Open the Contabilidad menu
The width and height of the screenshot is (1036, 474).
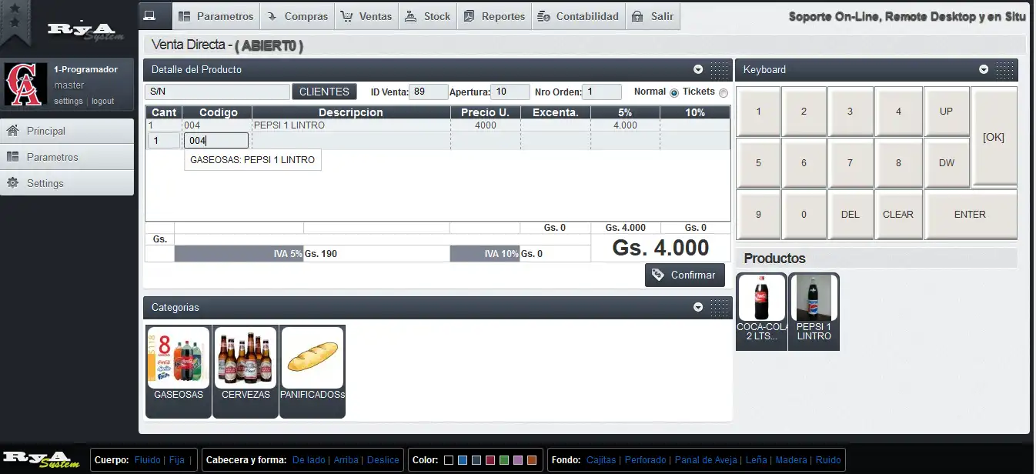pyautogui.click(x=578, y=16)
